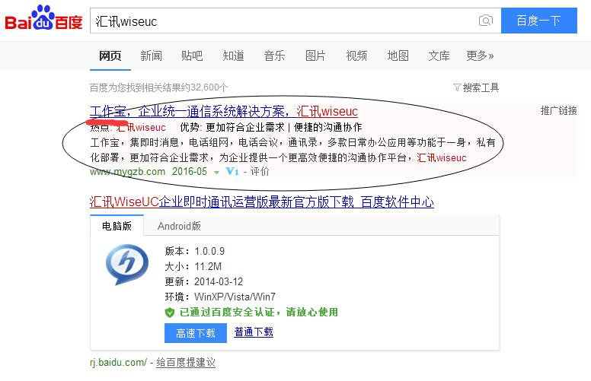The height and width of the screenshot is (381, 591).
Task: Go to the 知道 tab
Action: click(x=233, y=56)
